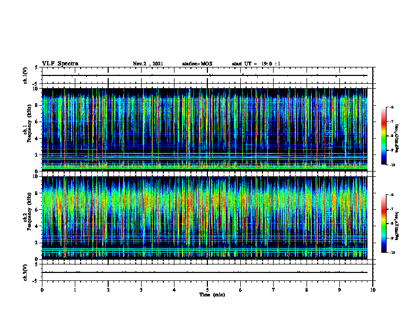Click the 'station=MOS' header label
This screenshot has width=420, height=325.
coord(197,64)
